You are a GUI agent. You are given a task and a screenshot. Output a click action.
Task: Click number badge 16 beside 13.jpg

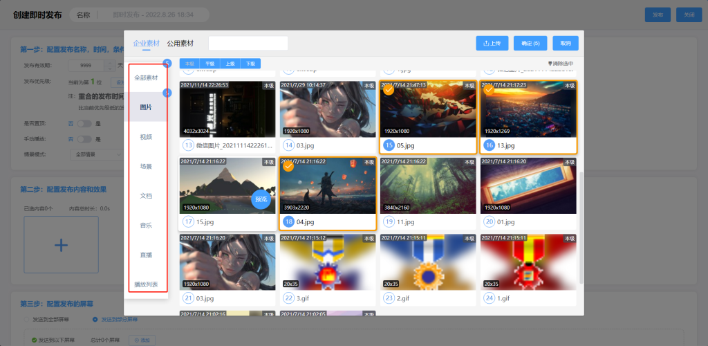[x=489, y=145]
